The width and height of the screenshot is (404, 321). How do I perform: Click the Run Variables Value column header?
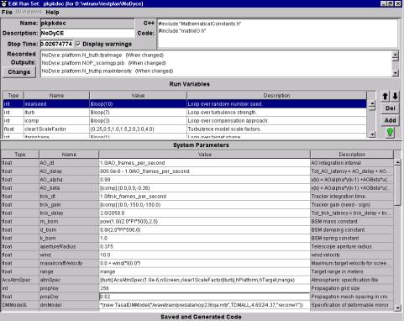pos(138,96)
